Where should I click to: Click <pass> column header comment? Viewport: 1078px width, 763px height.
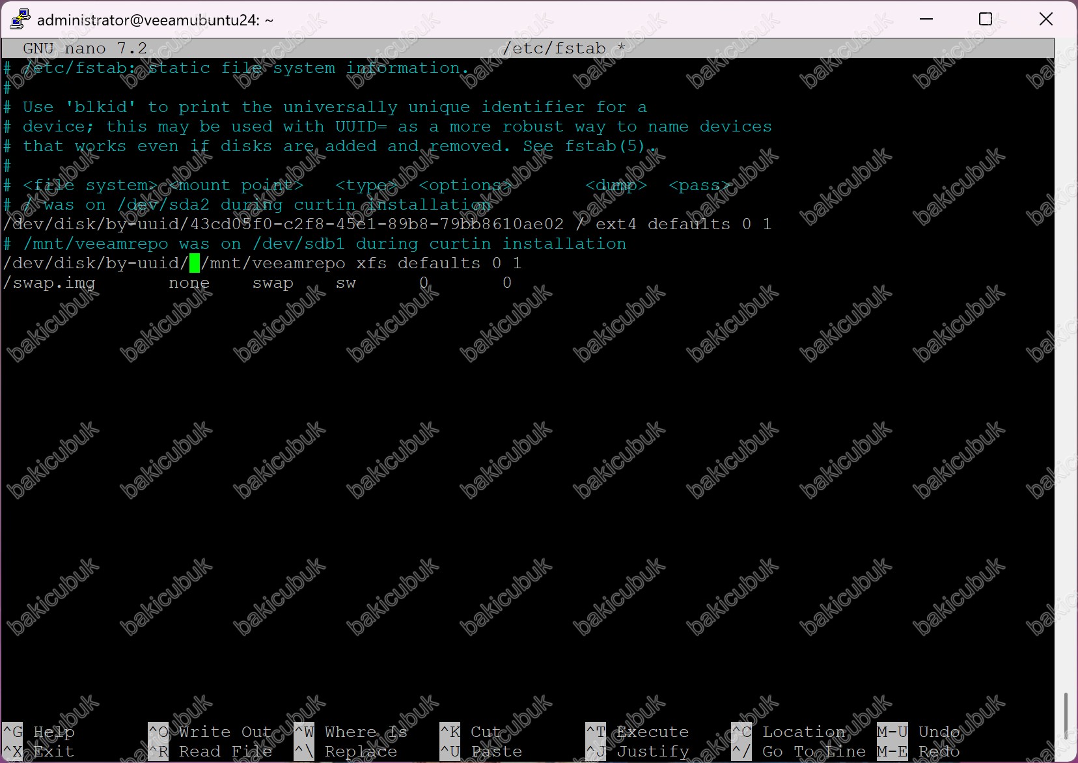pos(700,185)
